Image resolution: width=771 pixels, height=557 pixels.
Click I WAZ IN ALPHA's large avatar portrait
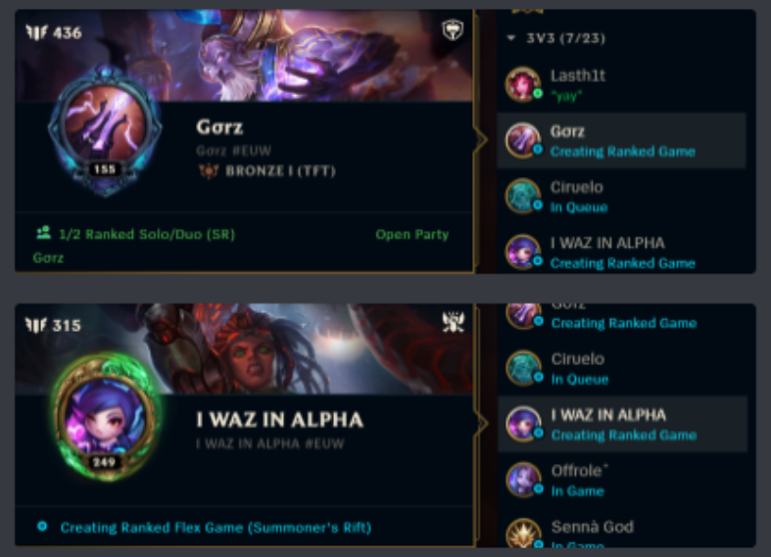(x=105, y=417)
